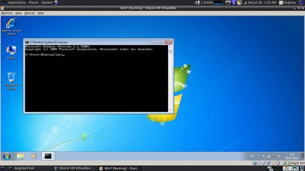Screen dimensions: 305x171
Task: Open the Machine menu
Action: [x=7, y=13]
